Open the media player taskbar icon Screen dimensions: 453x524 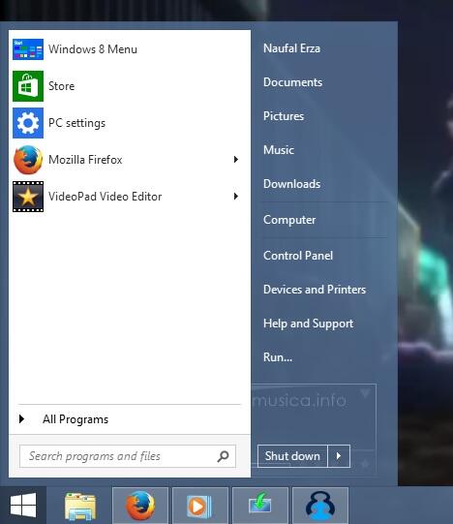200,506
